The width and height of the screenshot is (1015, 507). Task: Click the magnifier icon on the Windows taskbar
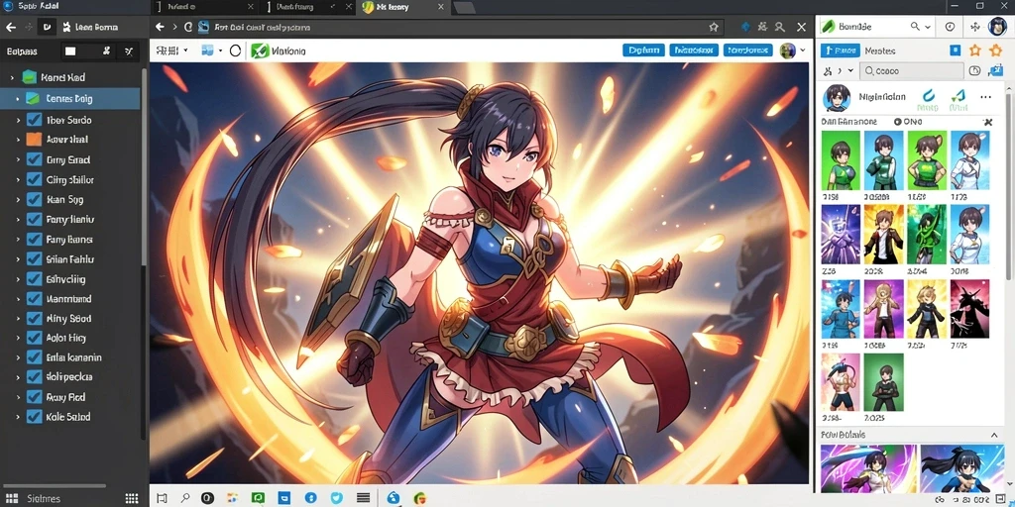coord(185,497)
